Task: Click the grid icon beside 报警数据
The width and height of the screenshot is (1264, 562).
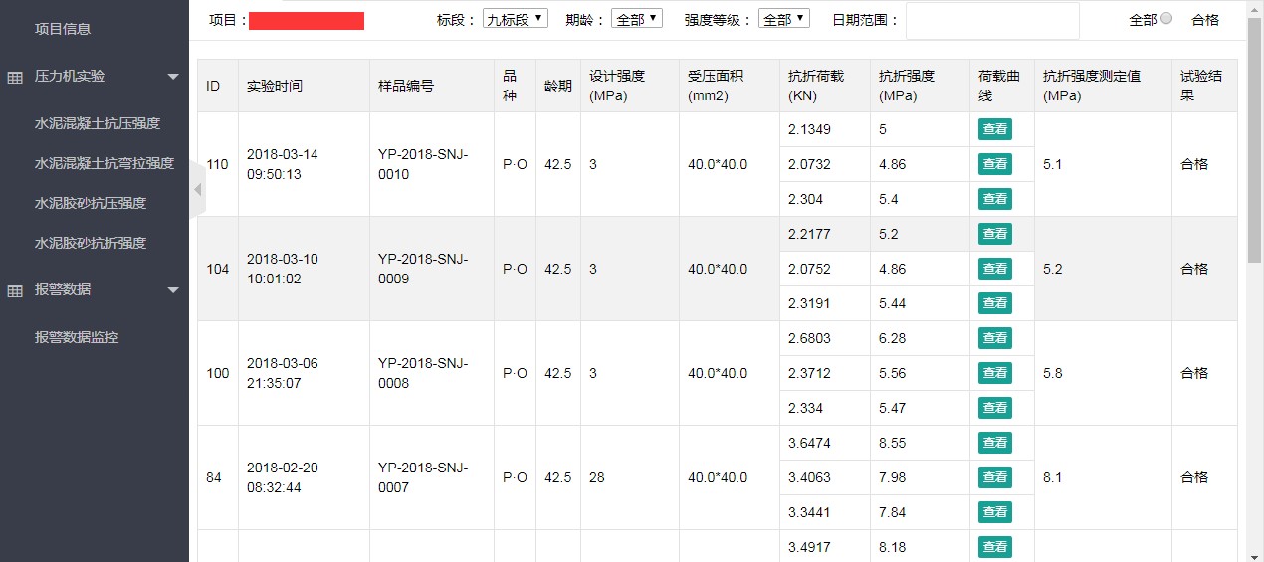Action: pyautogui.click(x=15, y=290)
